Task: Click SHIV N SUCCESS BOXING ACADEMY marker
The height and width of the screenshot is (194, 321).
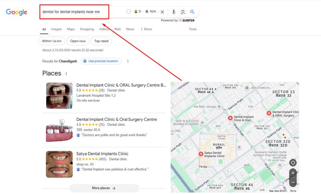Action: pos(202,123)
